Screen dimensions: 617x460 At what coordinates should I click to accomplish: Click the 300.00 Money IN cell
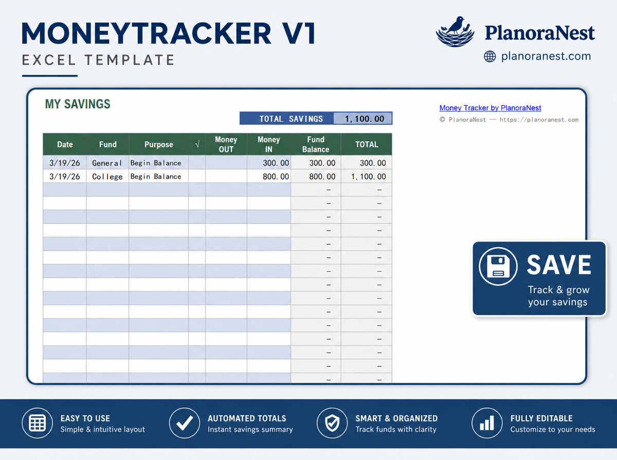point(269,163)
